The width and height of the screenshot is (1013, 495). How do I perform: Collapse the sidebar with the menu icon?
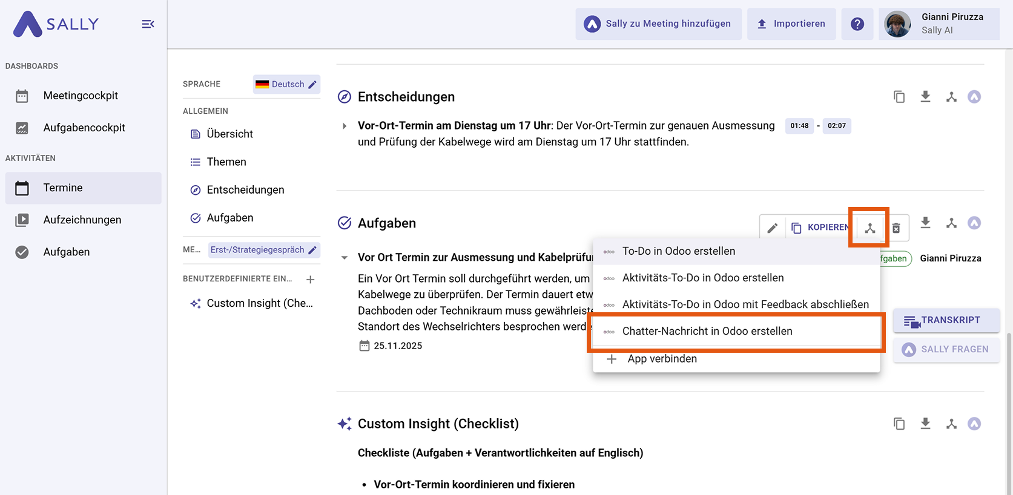[148, 24]
